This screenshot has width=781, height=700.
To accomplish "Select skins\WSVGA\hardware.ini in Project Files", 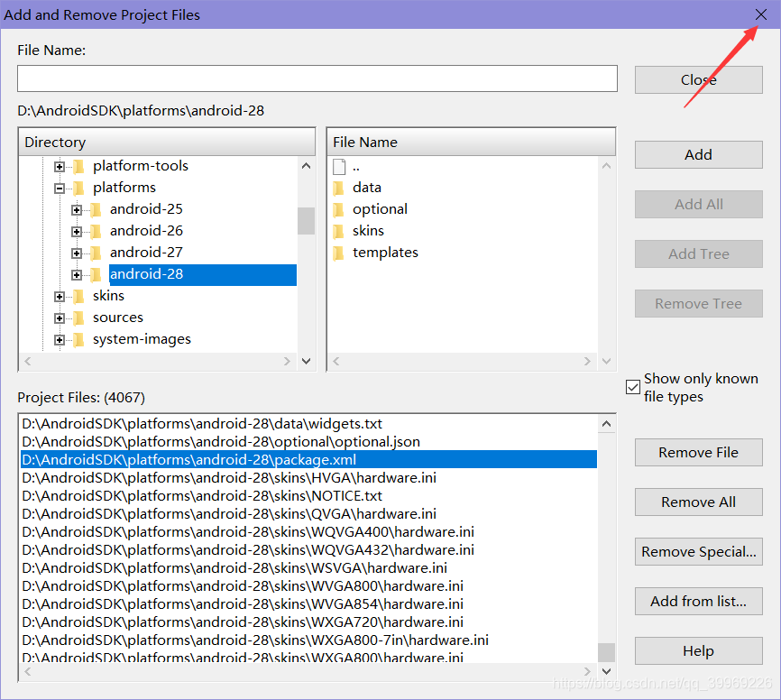I will point(308,568).
